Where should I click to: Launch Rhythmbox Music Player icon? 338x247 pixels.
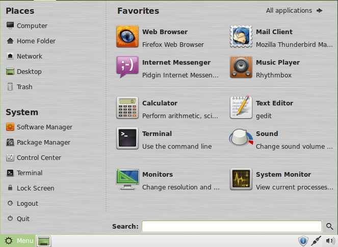coord(241,67)
